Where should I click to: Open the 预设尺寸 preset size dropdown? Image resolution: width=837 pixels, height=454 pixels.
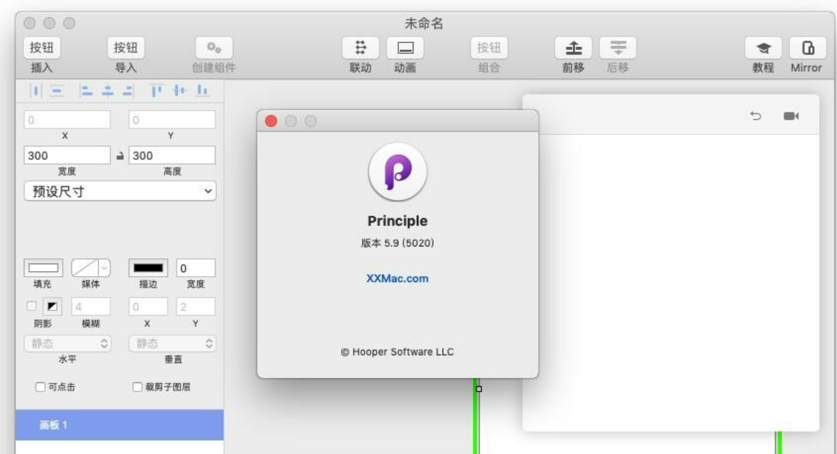pos(120,192)
